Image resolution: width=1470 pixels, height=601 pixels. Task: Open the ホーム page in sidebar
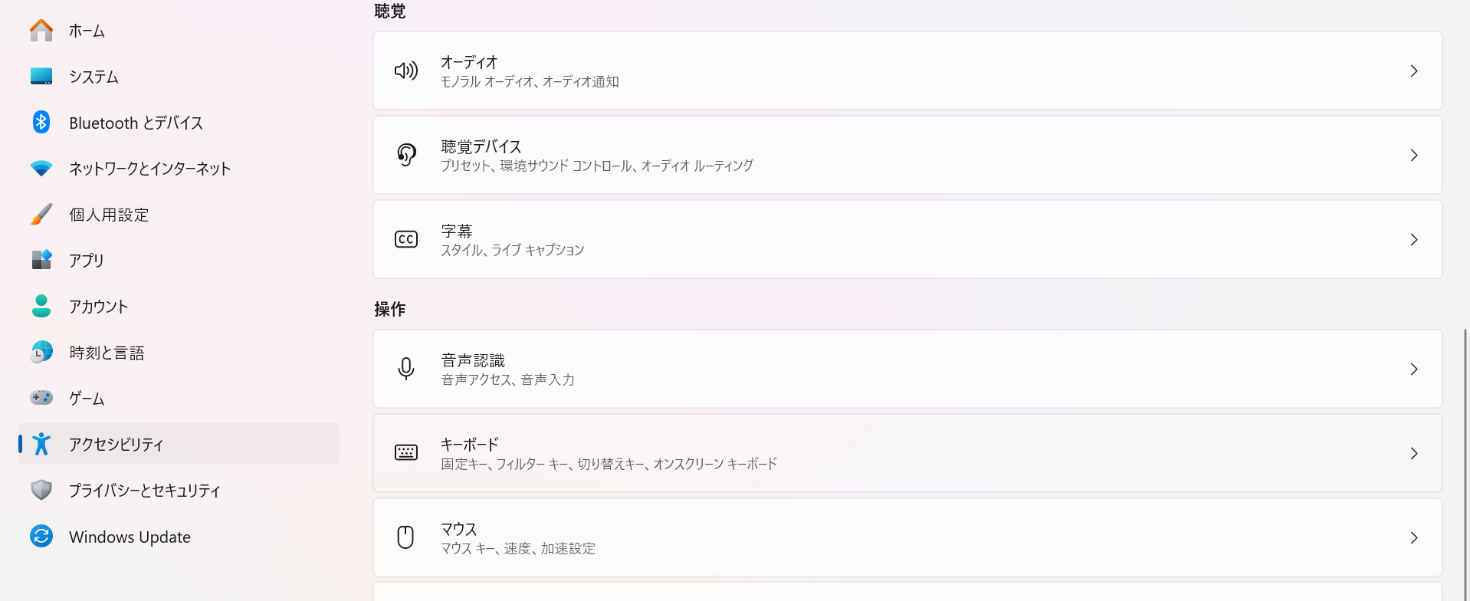coord(87,31)
